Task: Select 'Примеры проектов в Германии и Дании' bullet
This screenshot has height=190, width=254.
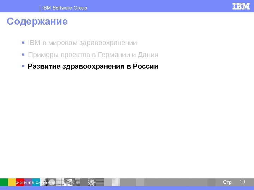Action: click(x=93, y=55)
